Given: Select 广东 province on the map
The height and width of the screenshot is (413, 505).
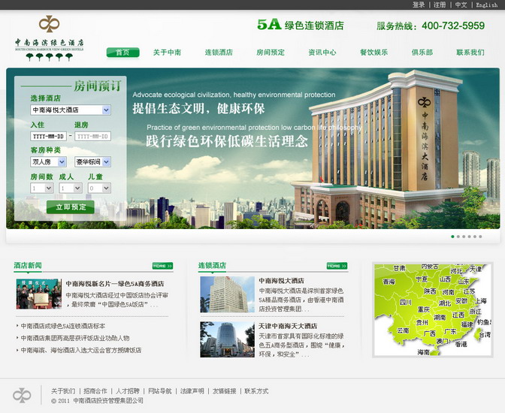Looking at the screenshot, I should [x=450, y=331].
